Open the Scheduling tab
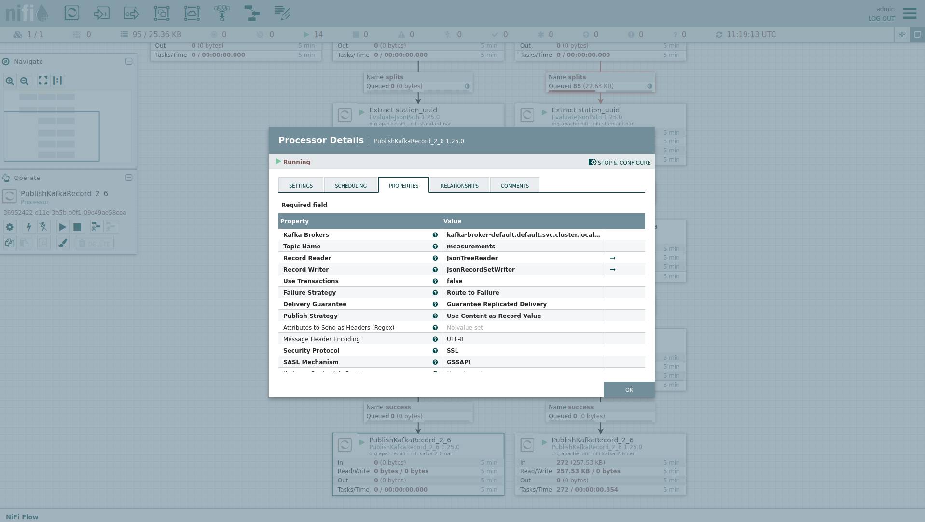Image resolution: width=925 pixels, height=522 pixels. click(x=351, y=186)
